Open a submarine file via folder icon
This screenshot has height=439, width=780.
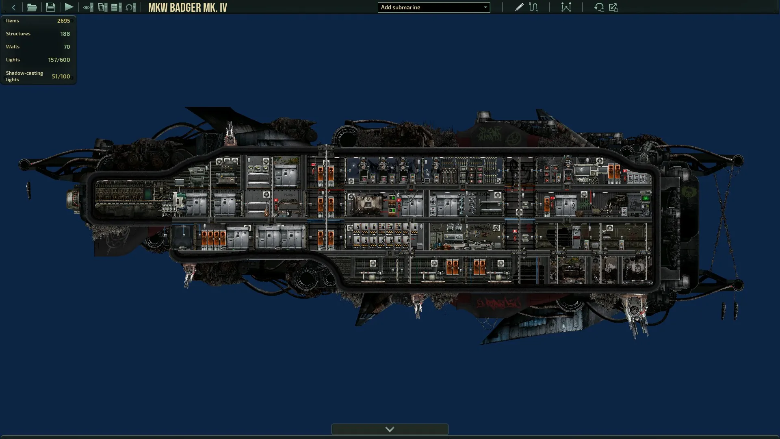pos(32,7)
